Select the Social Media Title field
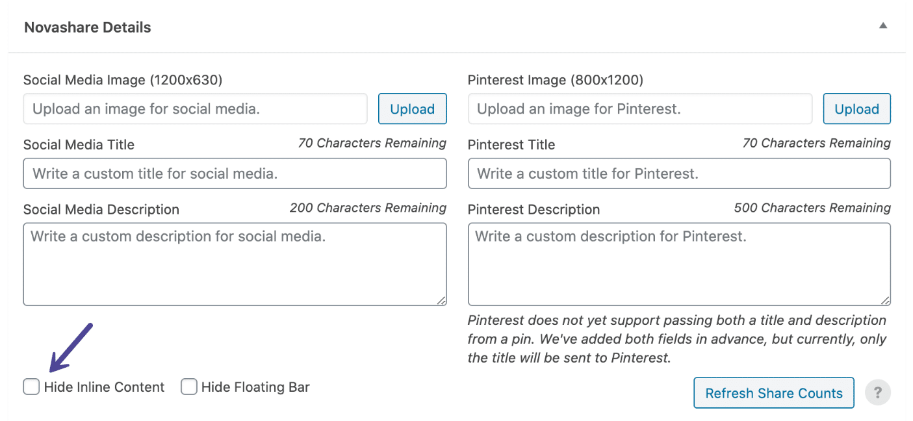The width and height of the screenshot is (913, 421). tap(234, 173)
